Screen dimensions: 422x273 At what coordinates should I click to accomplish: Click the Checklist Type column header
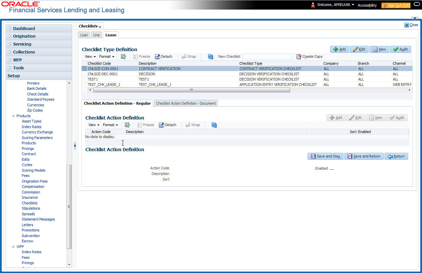tap(281, 63)
